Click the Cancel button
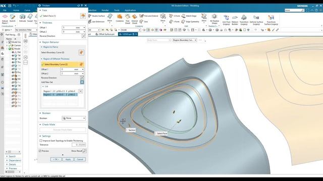The height and width of the screenshot is (181, 323). [x=80, y=159]
